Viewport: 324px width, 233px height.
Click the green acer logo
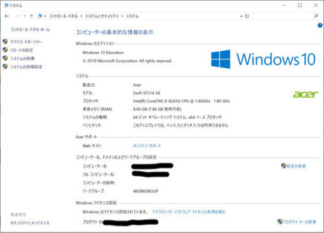pyautogui.click(x=306, y=94)
